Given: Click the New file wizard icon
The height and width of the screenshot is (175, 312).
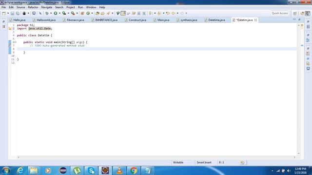Looking at the screenshot, I should 4,13.
